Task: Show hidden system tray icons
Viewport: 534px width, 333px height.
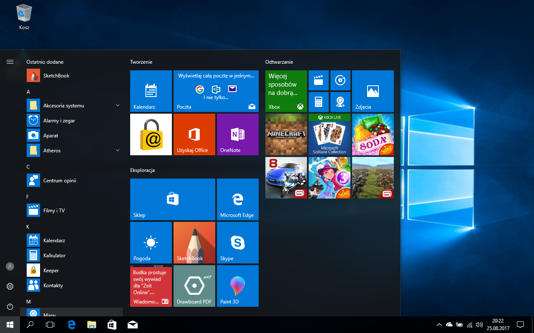Action: (439, 325)
